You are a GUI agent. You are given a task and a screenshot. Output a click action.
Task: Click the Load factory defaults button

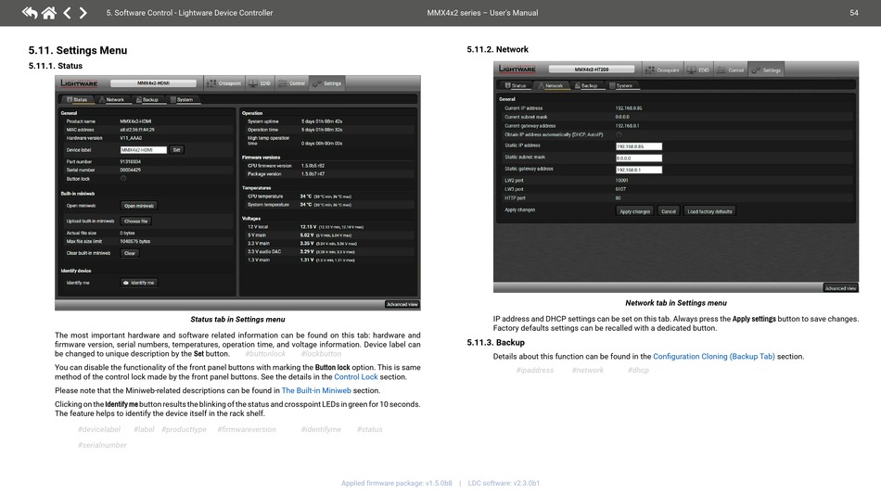click(x=709, y=211)
